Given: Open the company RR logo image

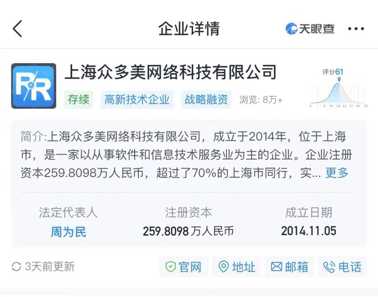Looking at the screenshot, I should pos(34,86).
